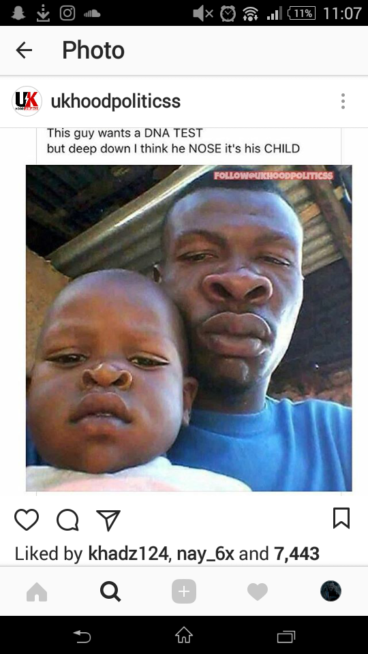Tap the UK Hood Politics profile picture
The width and height of the screenshot is (368, 654).
[x=27, y=102]
